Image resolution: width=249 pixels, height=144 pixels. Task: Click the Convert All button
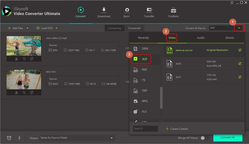click(x=227, y=138)
